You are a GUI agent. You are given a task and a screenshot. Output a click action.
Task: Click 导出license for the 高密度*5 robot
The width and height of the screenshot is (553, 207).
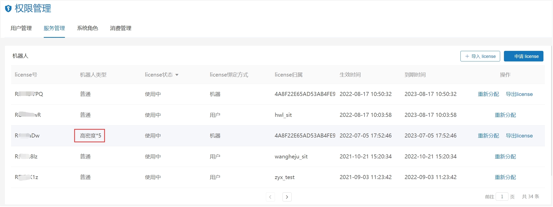pyautogui.click(x=519, y=136)
